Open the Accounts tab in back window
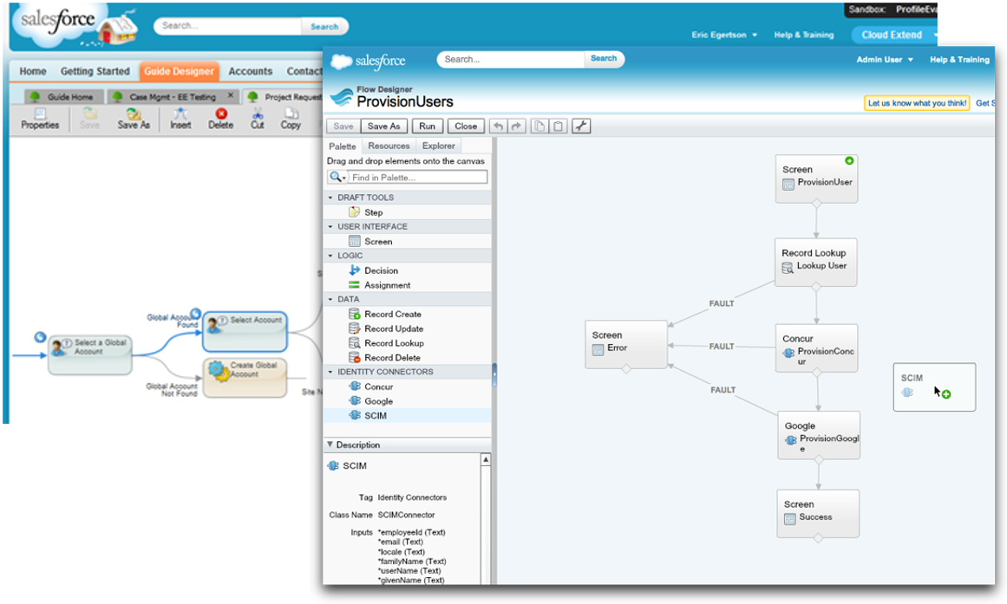 (251, 71)
